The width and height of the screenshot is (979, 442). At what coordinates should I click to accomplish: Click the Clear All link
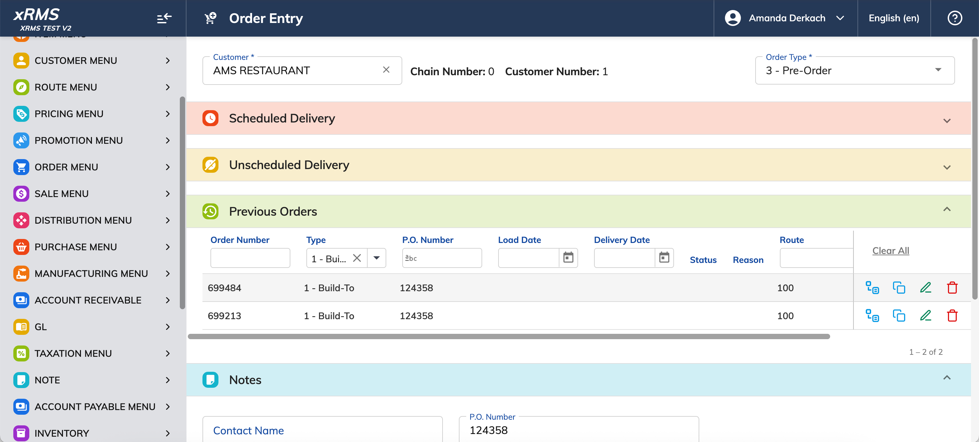pyautogui.click(x=890, y=251)
